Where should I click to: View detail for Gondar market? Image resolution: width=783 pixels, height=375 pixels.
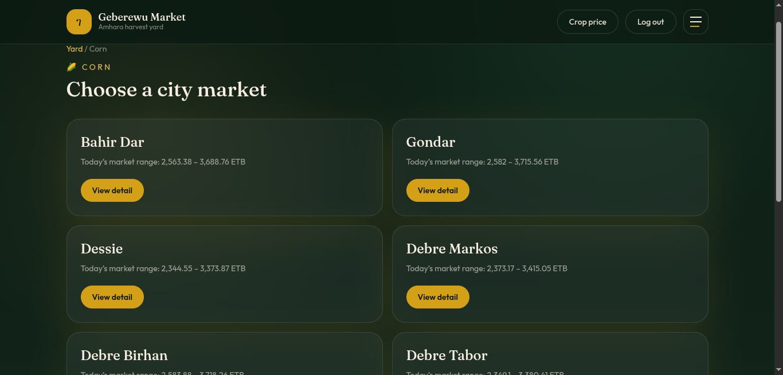click(438, 190)
